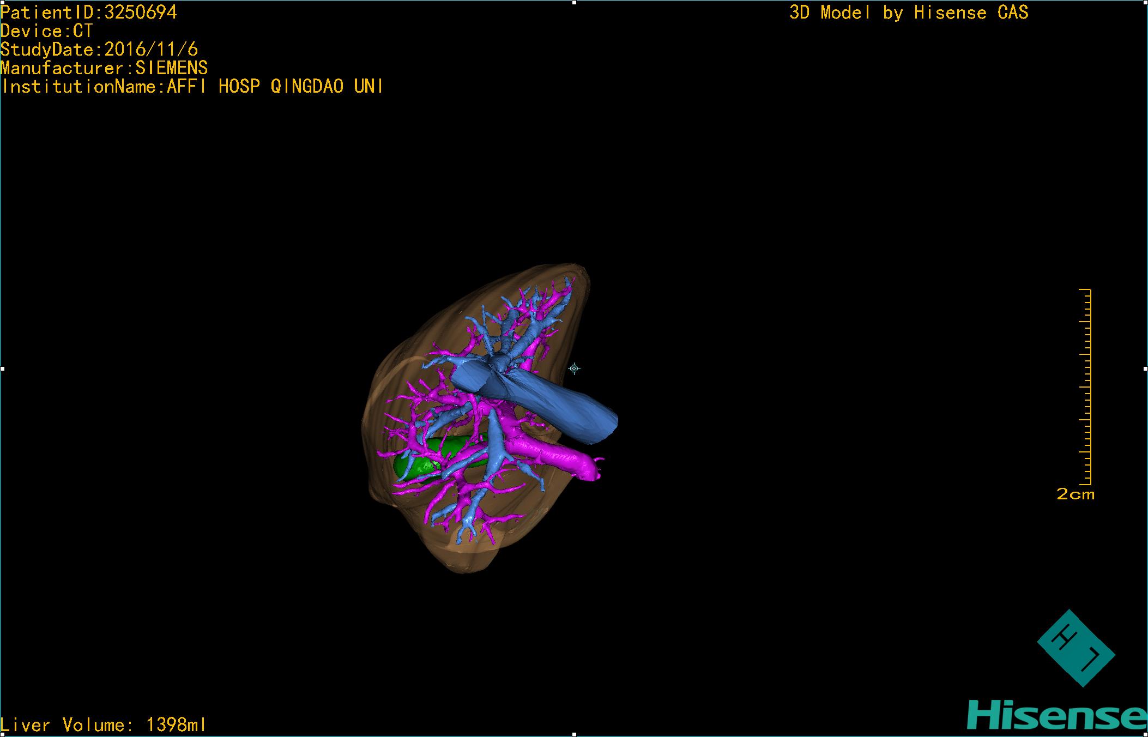1148x737 pixels.
Task: Click the top-center viewport border handle
Action: click(574, 2)
